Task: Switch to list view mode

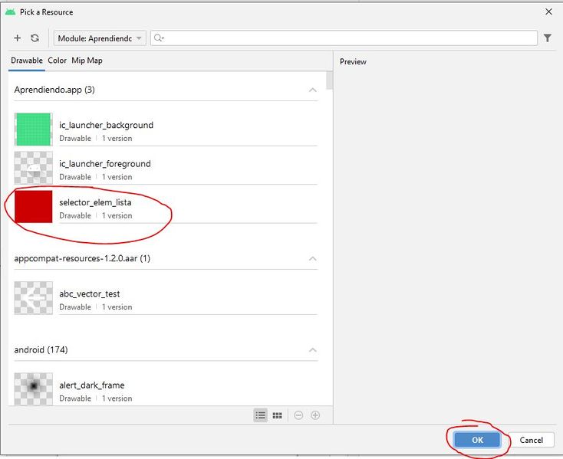Action: pyautogui.click(x=260, y=415)
